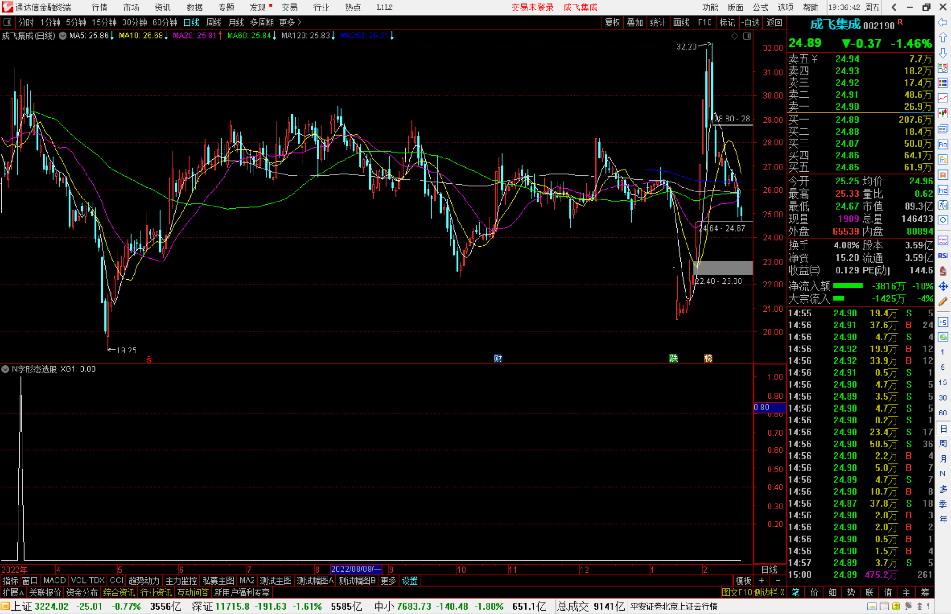Select the RSI indicator icon
This screenshot has height=614, width=951.
pos(943,256)
